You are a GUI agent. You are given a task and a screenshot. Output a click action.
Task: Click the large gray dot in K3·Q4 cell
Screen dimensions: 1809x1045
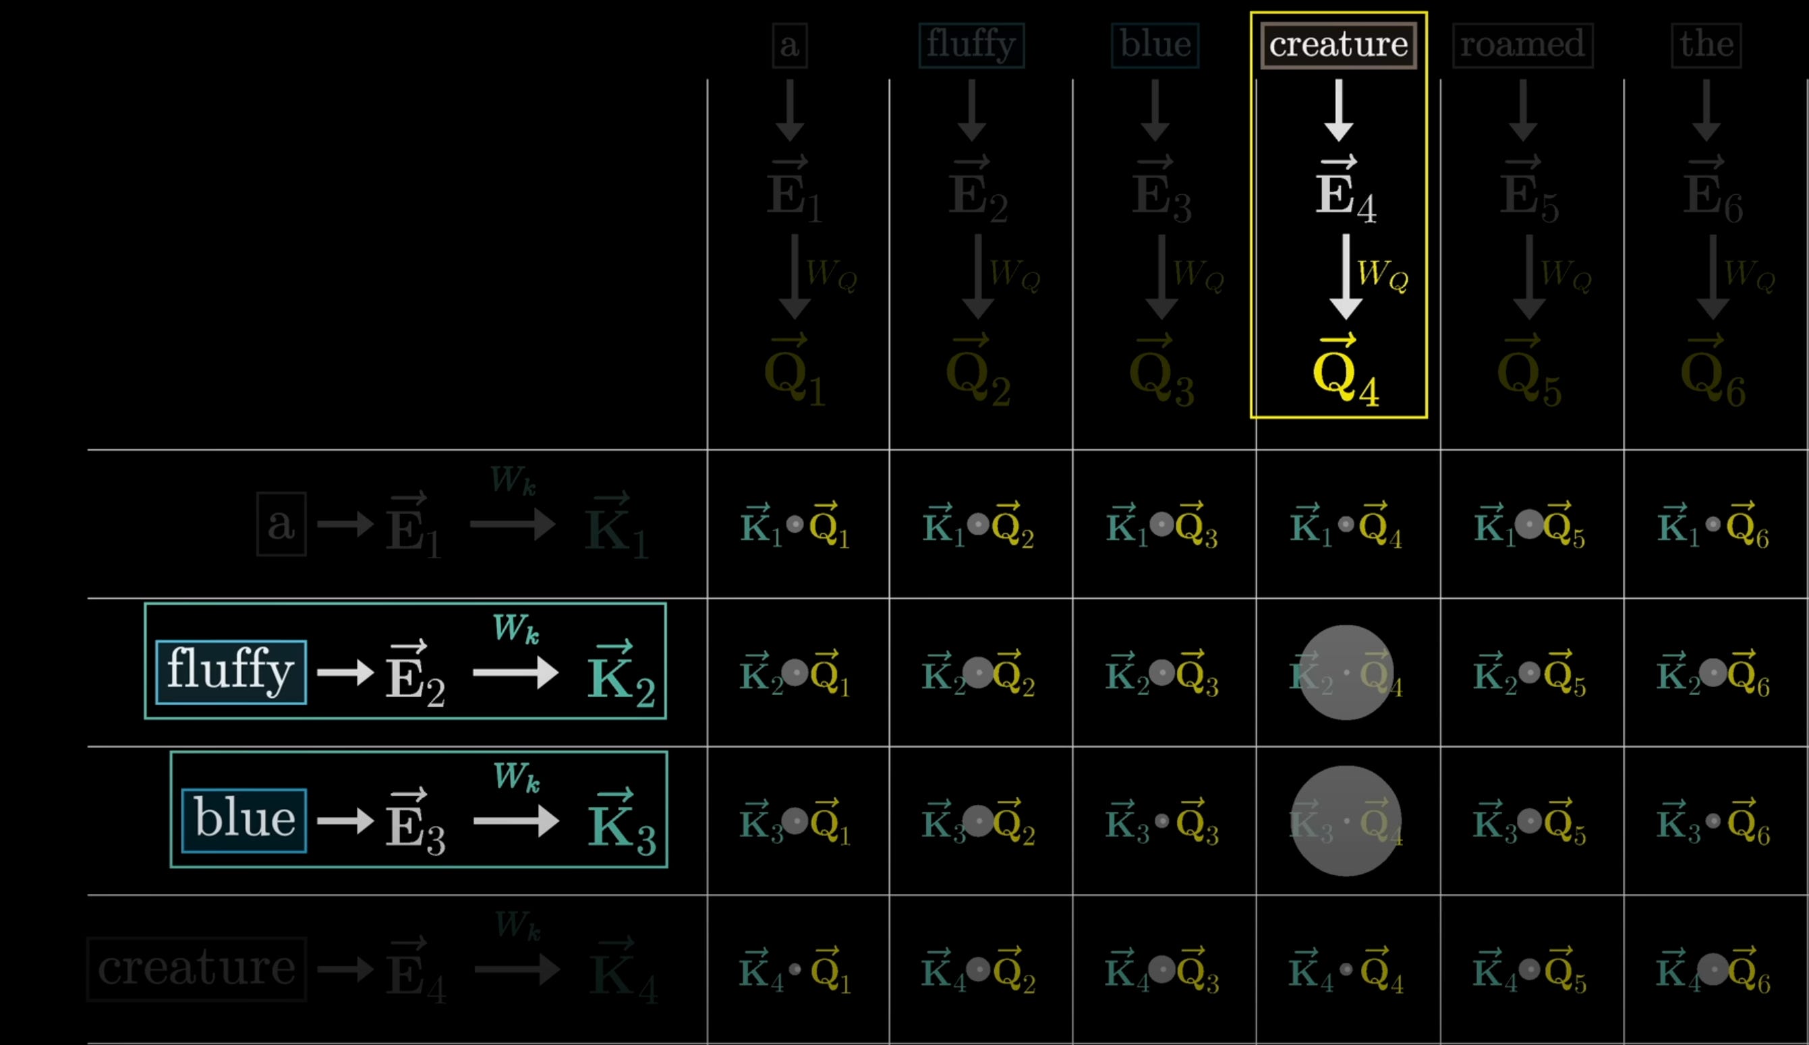pyautogui.click(x=1346, y=820)
